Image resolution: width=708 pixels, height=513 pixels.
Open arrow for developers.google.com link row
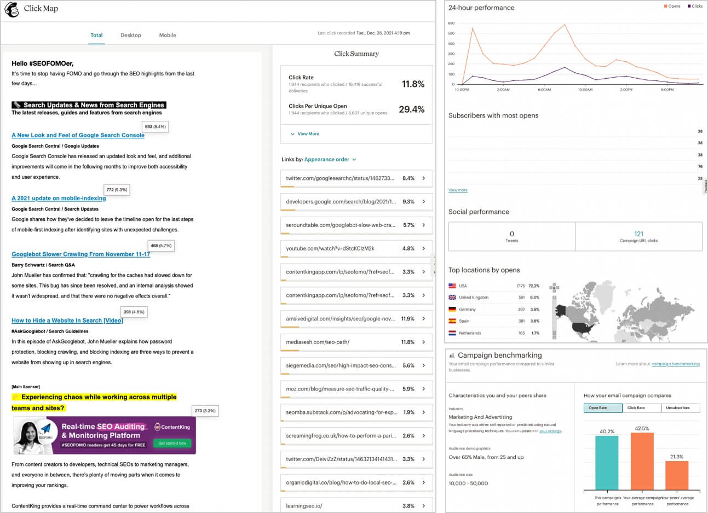coord(424,202)
